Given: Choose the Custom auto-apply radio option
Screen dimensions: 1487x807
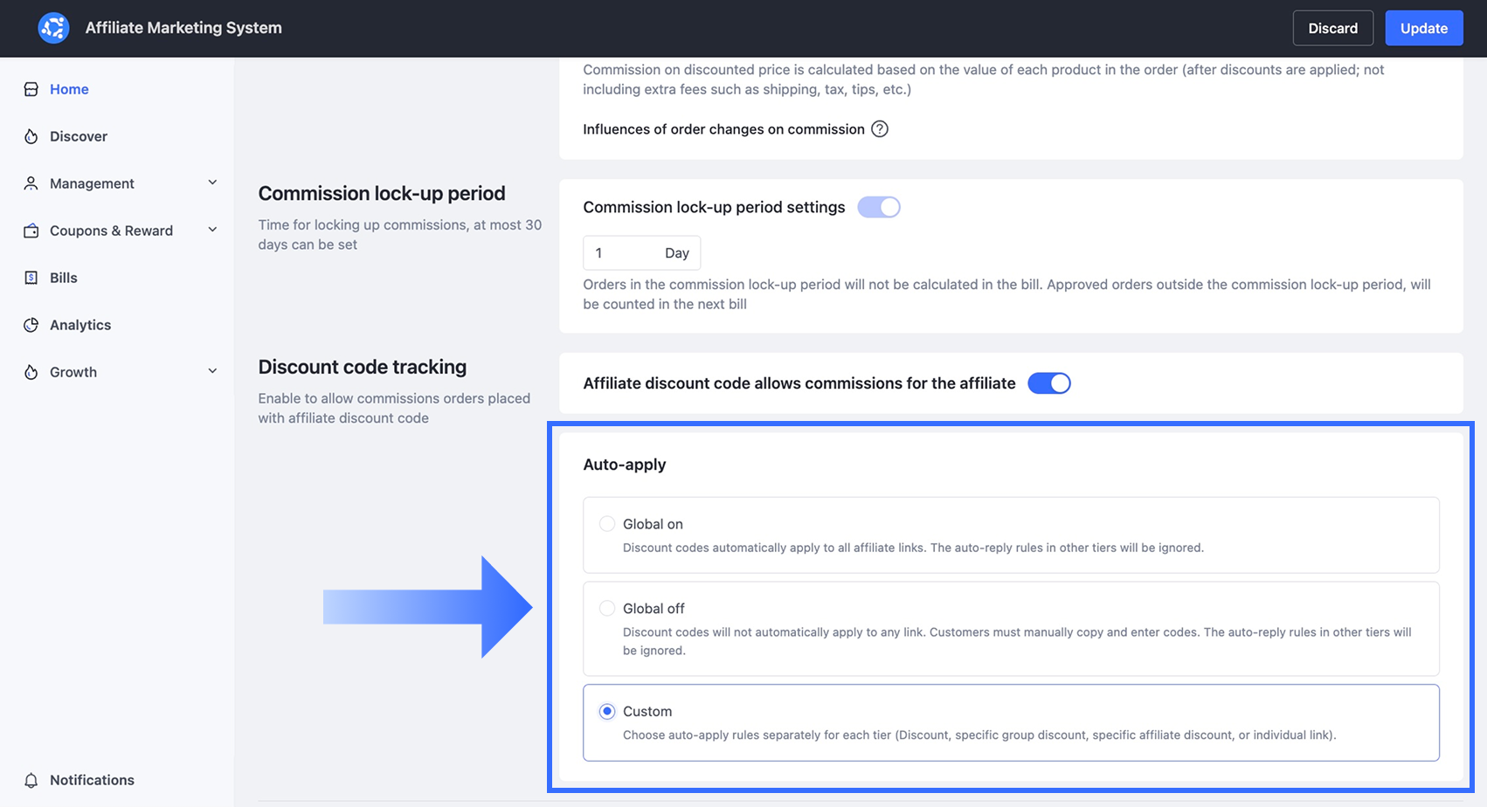Looking at the screenshot, I should pos(607,711).
